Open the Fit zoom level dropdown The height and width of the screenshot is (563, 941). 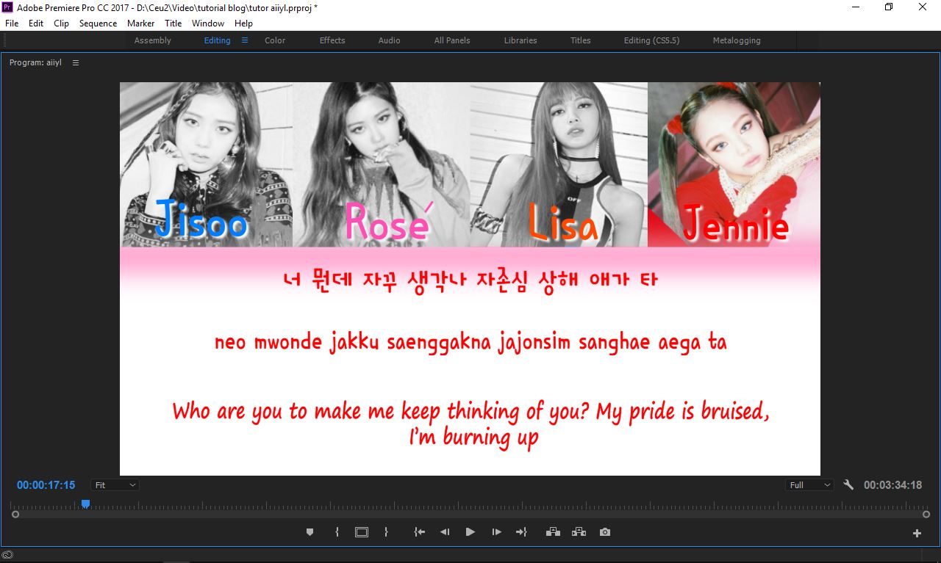pos(115,485)
